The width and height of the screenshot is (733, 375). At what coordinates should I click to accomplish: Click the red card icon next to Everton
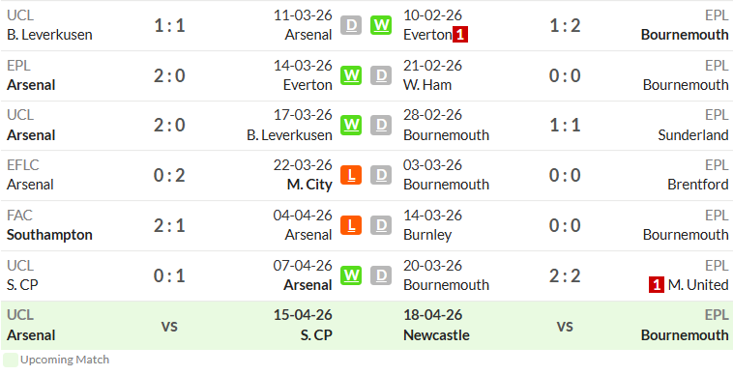pos(460,35)
